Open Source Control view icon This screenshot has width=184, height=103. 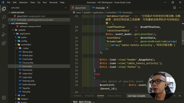point(4,26)
